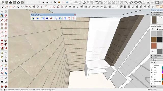Choose the Pan hand tool

tap(6, 65)
